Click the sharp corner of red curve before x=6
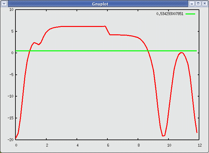209x153 pixels. [x=105, y=26]
